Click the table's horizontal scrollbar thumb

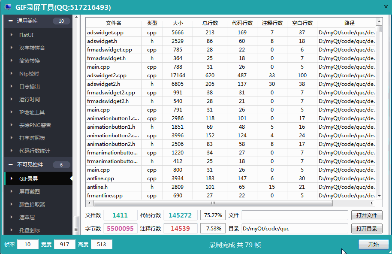(212, 203)
